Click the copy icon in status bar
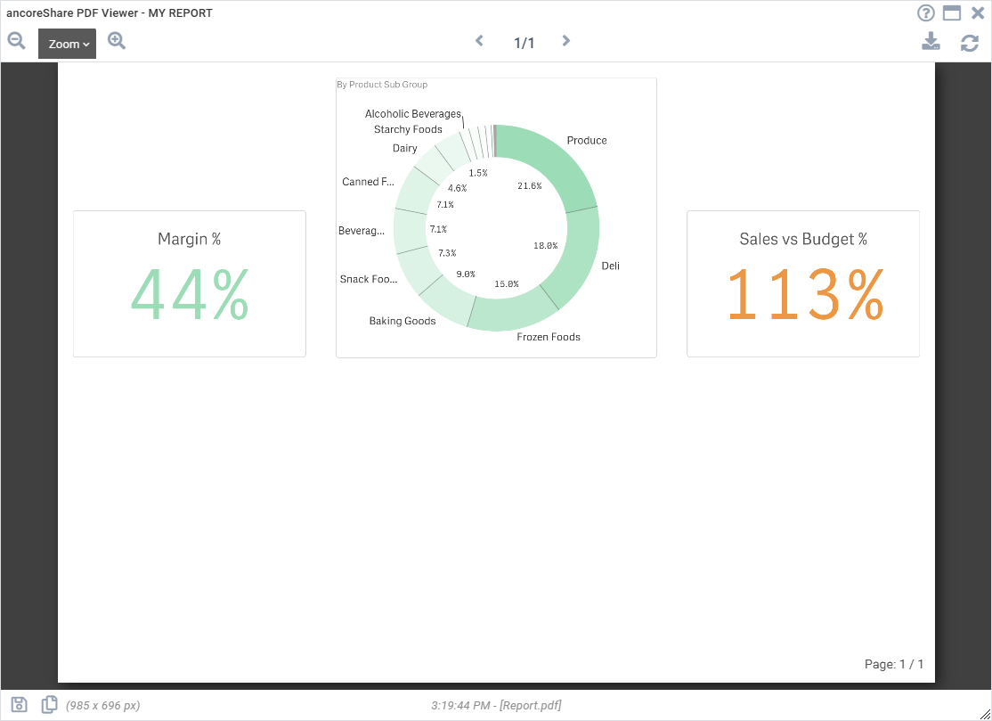Screen dimensions: 992x721 pyautogui.click(x=49, y=705)
